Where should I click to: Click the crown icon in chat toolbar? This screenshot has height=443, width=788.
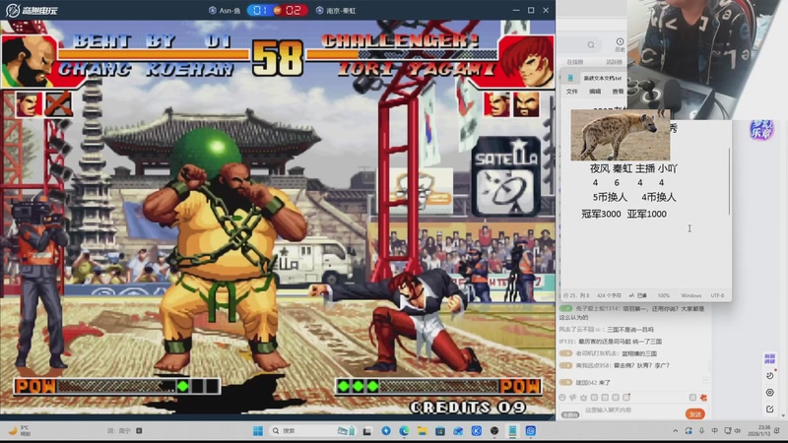pos(583,398)
